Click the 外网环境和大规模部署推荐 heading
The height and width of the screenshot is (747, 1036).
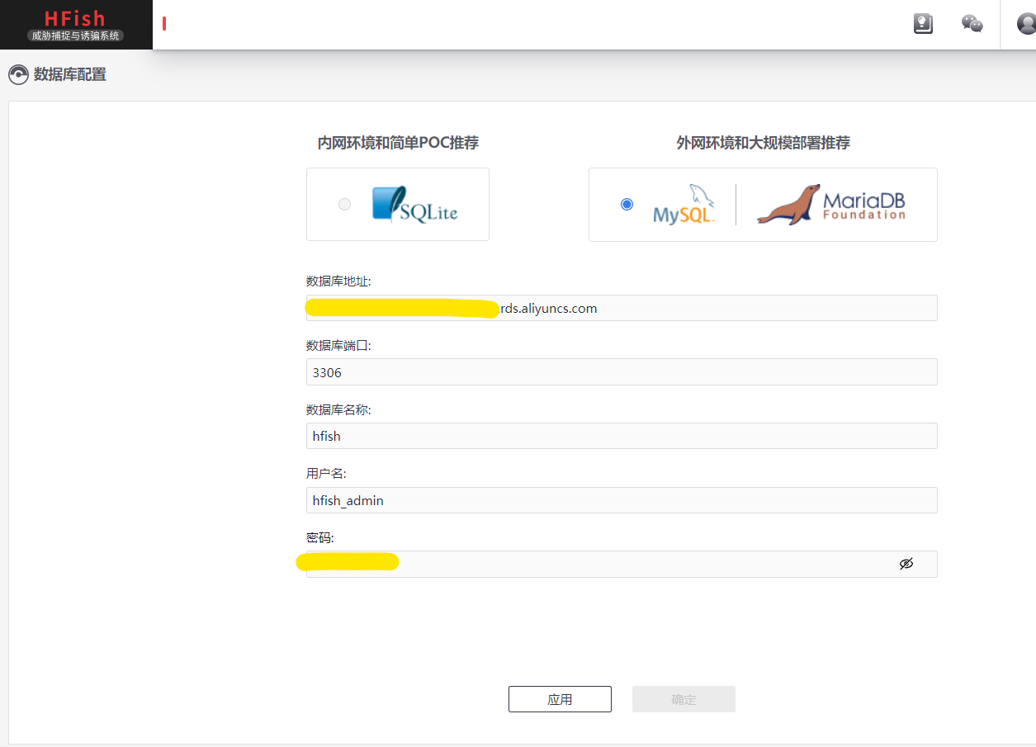point(764,143)
